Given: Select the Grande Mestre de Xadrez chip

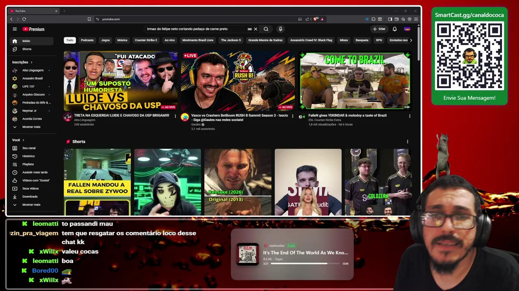Looking at the screenshot, I should 266,40.
